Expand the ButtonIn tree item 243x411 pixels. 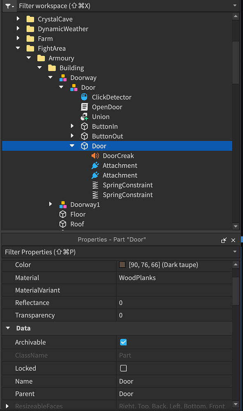[x=72, y=126]
